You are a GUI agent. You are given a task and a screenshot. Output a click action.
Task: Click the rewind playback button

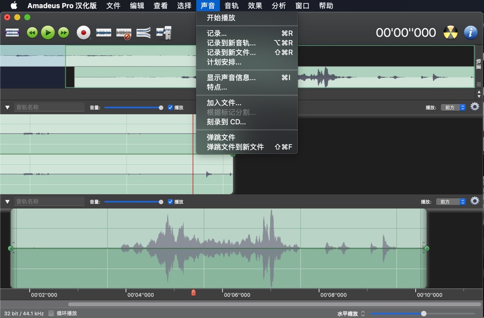click(32, 33)
